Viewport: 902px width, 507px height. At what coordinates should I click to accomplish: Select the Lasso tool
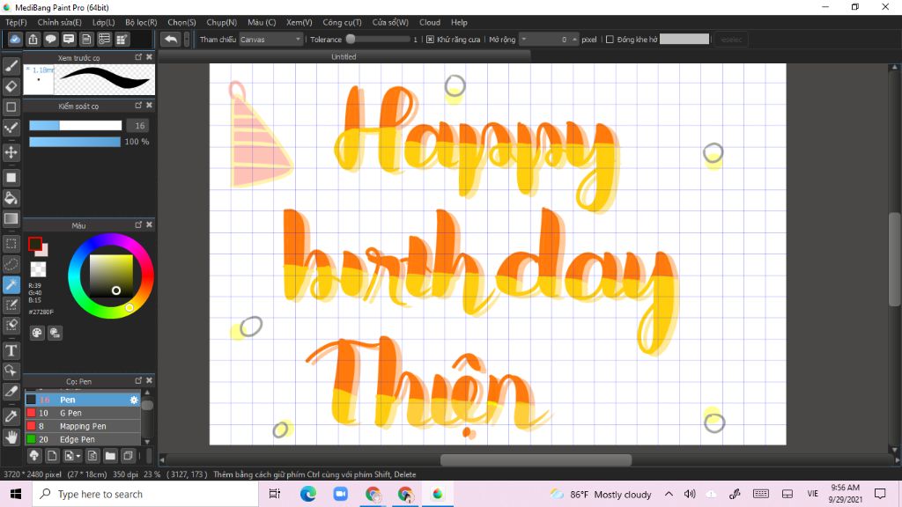click(11, 264)
